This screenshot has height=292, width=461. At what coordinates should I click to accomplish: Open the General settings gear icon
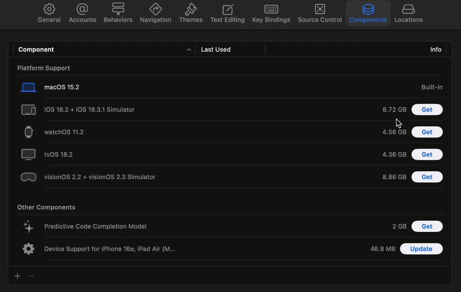tap(49, 9)
